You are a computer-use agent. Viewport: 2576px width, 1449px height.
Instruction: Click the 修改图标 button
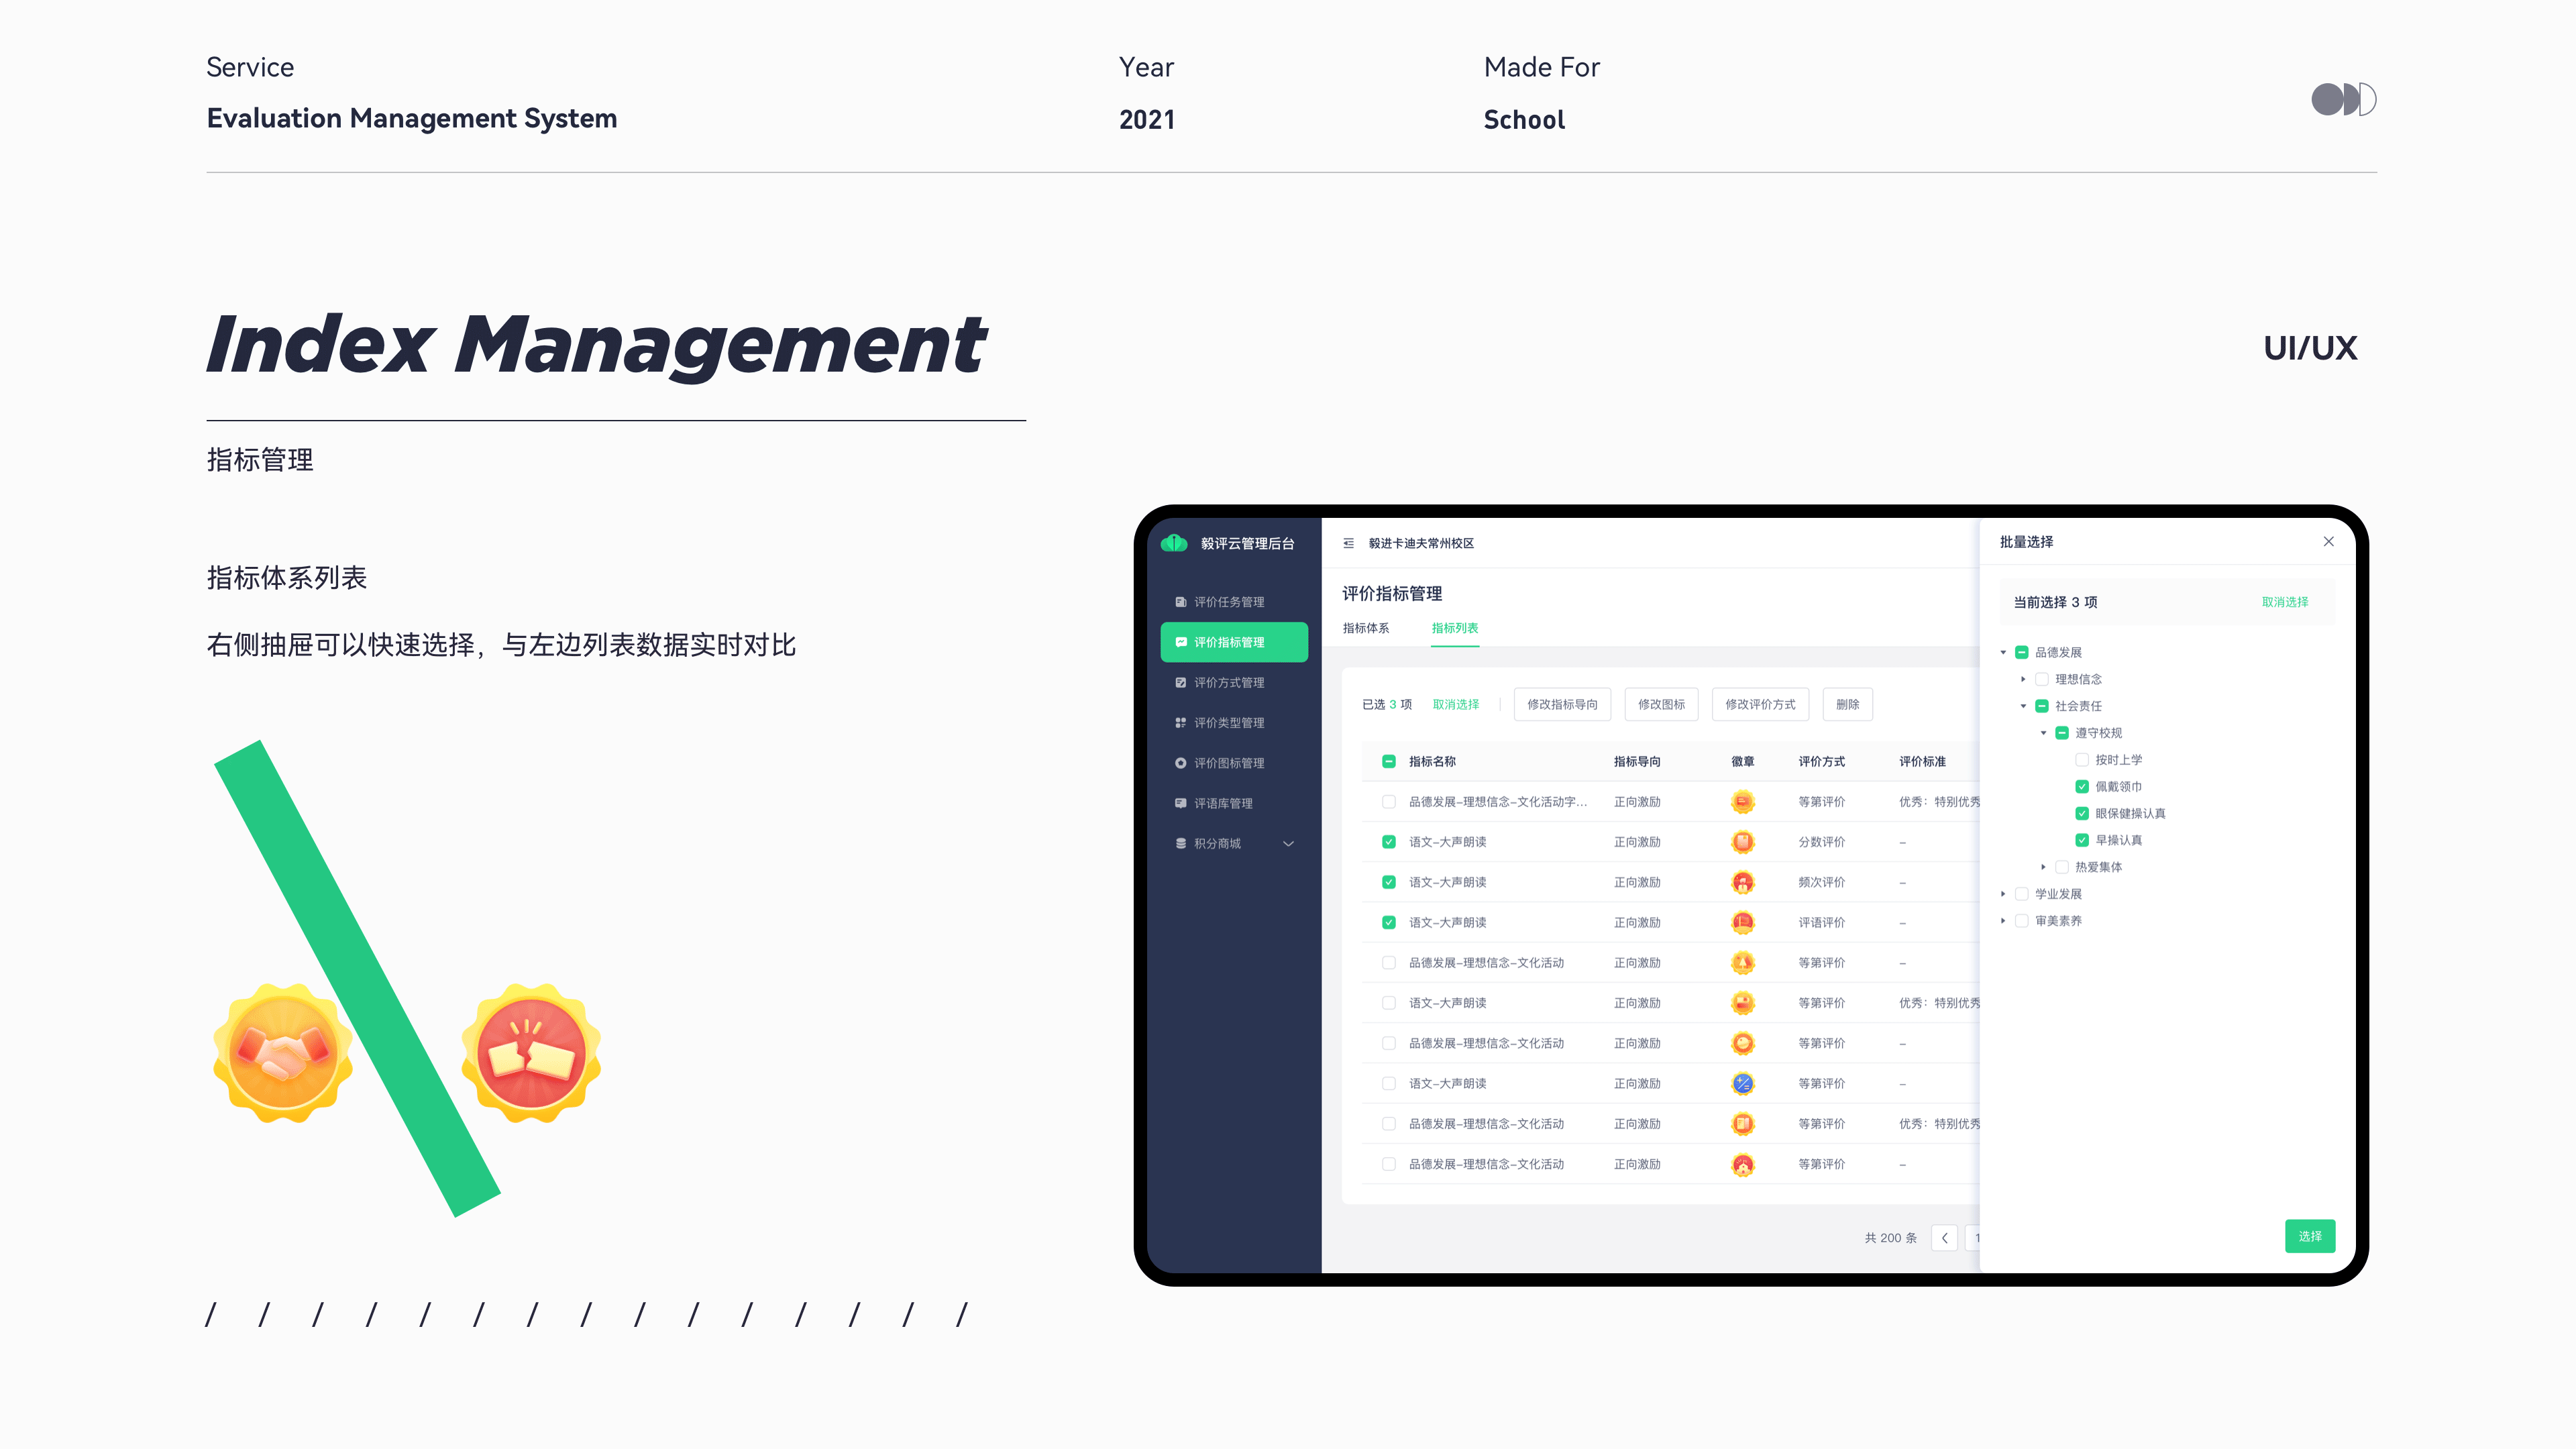pos(1661,704)
